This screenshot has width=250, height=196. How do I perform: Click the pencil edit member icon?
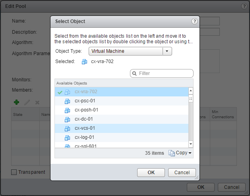tap(27, 102)
